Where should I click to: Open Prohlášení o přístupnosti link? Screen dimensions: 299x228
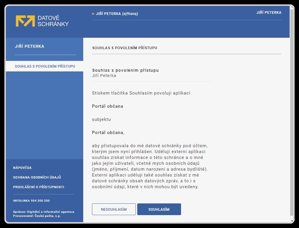click(39, 187)
